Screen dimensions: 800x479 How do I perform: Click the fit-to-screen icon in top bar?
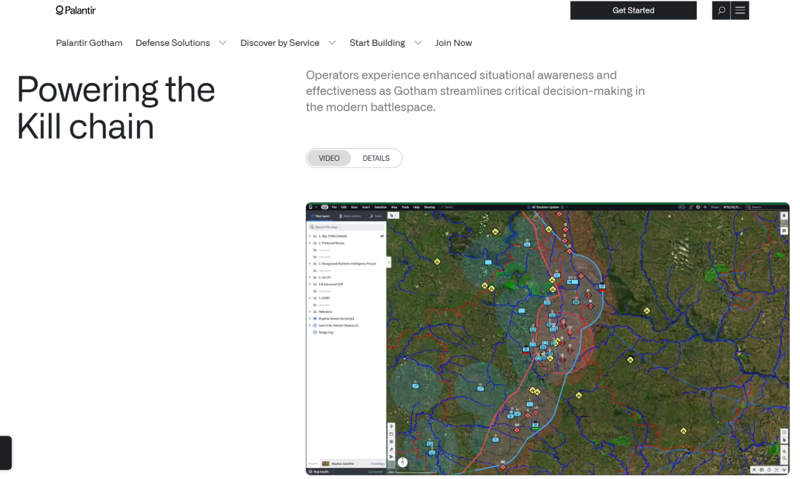click(691, 208)
